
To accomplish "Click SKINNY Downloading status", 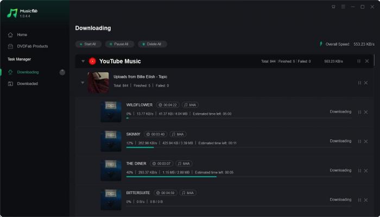I will click(x=340, y=141).
